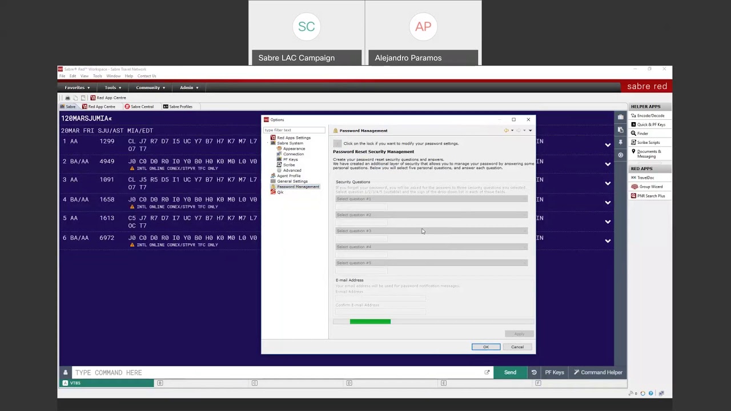
Task: Click warning icon on flight 4949 row
Action: (x=132, y=168)
